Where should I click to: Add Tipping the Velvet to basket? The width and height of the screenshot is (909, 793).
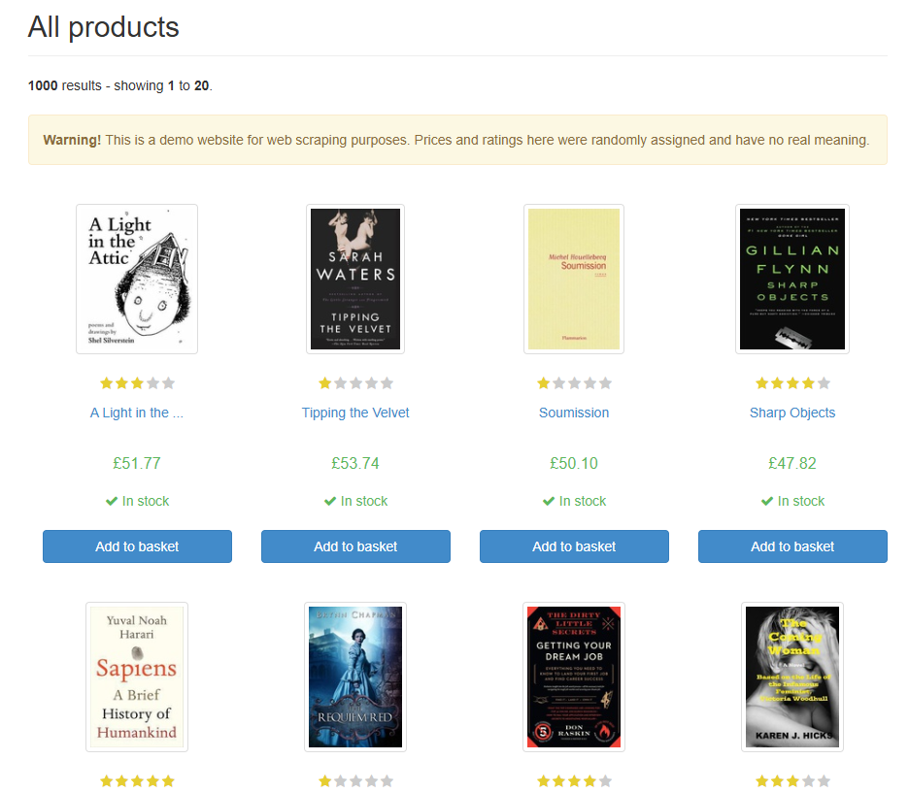point(355,546)
